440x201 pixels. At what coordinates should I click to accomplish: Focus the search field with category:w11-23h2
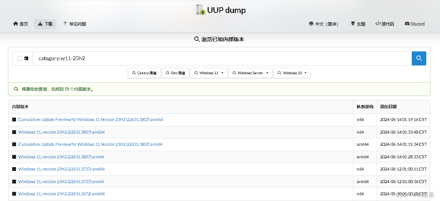222,59
